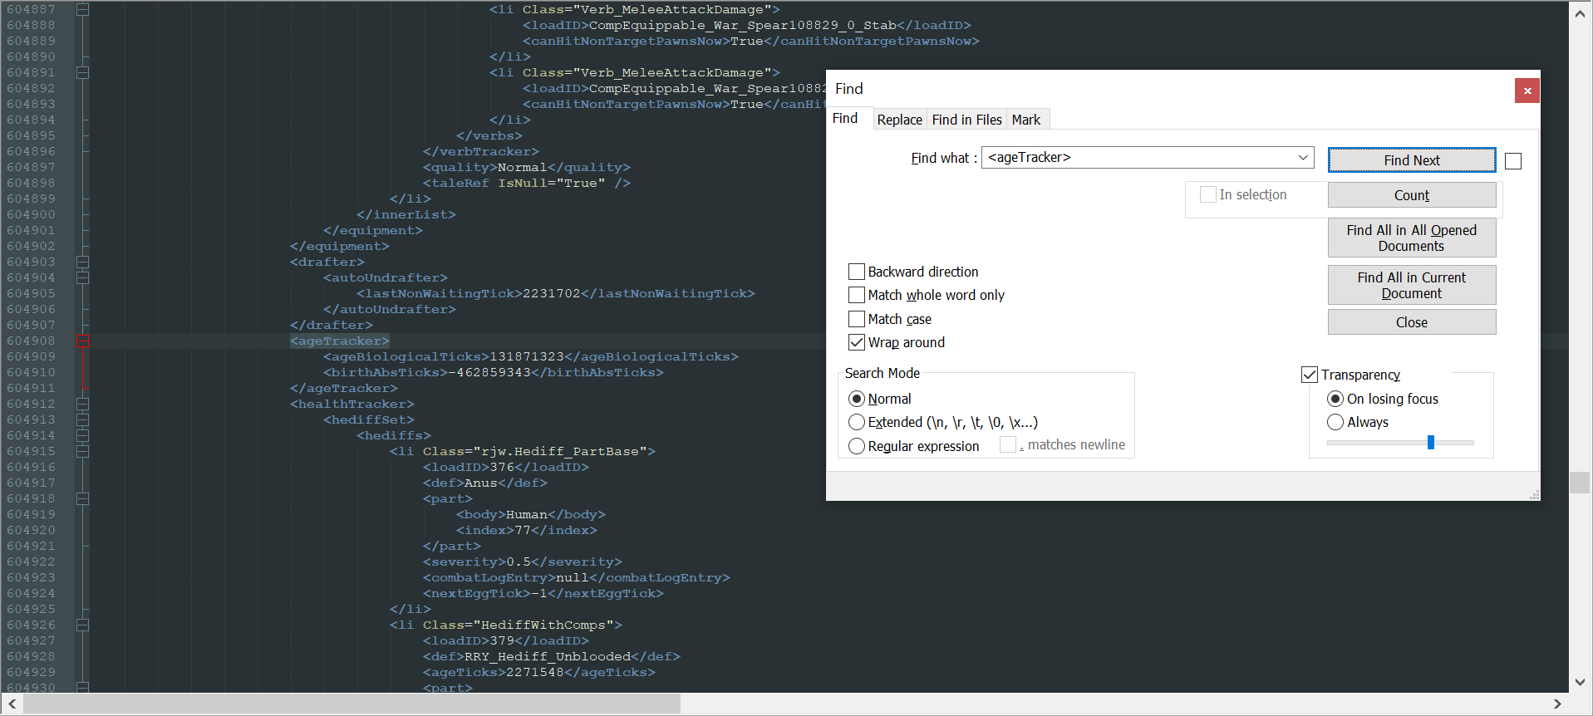Enable Backward direction search
The image size is (1593, 716).
[x=857, y=272]
